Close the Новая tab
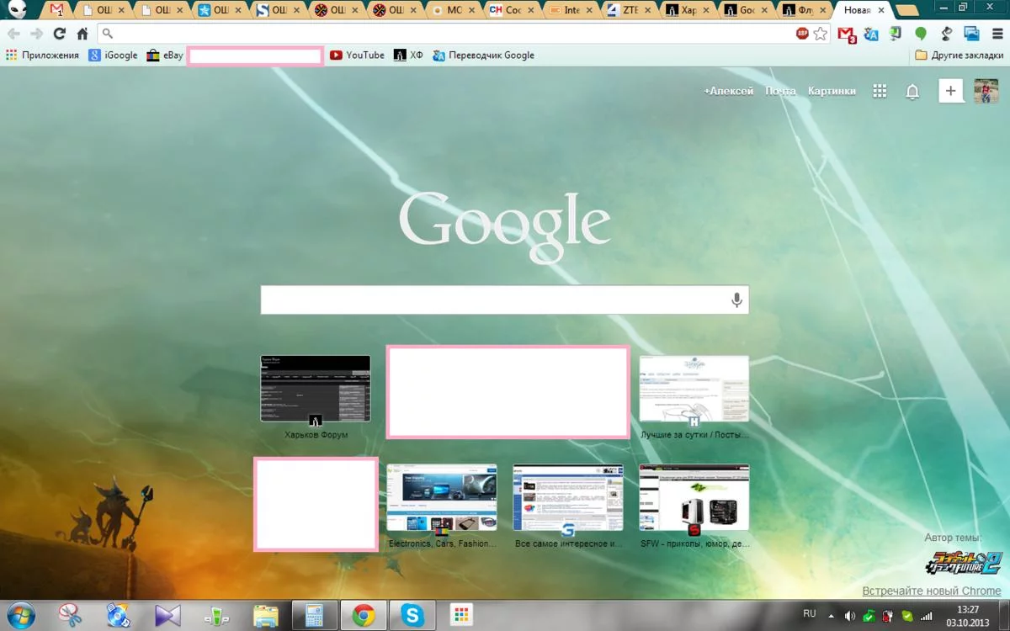This screenshot has width=1010, height=631. click(x=881, y=11)
